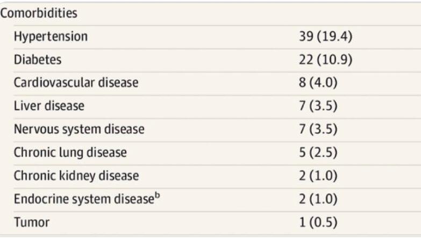The width and height of the screenshot is (421, 238).
Task: Select the Nervous system disease label
Action: click(79, 129)
